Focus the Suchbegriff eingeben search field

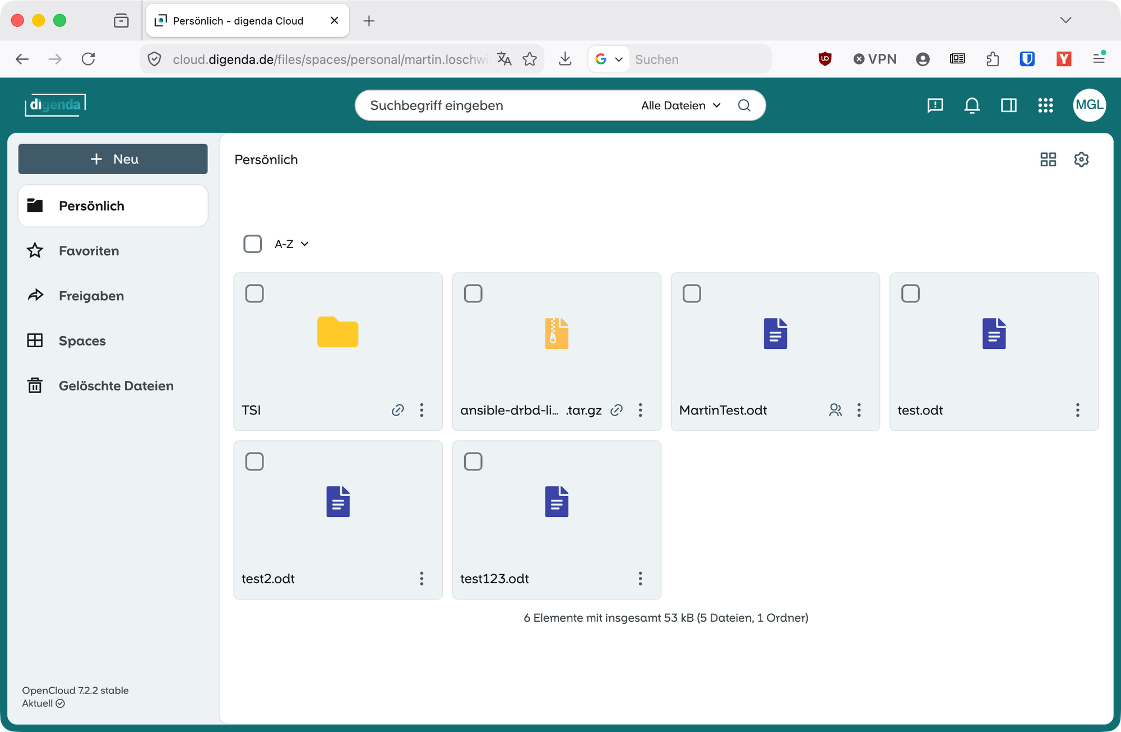(499, 105)
